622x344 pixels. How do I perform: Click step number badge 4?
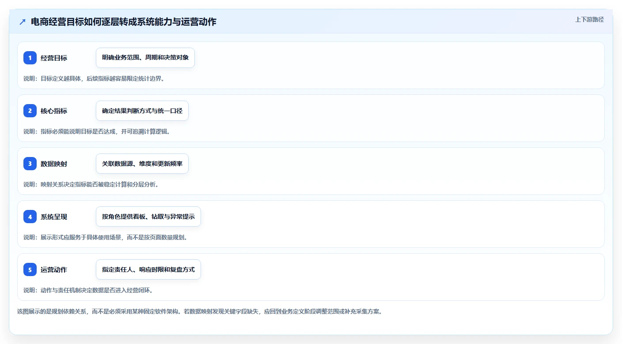[30, 217]
